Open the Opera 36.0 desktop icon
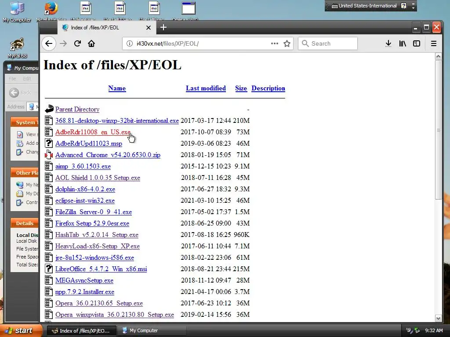Image resolution: width=450 pixels, height=337 pixels. [189, 12]
